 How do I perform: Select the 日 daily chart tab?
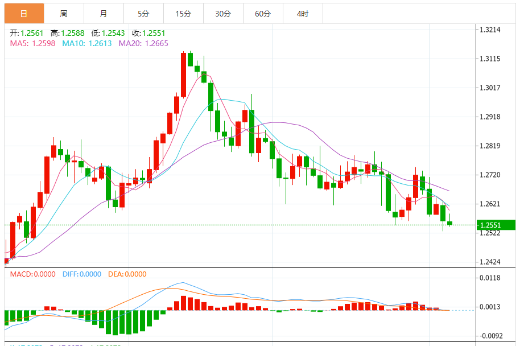tap(24, 14)
